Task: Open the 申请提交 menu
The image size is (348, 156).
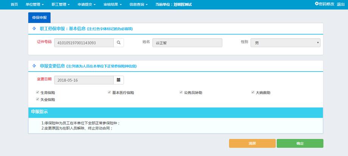Action: click(x=87, y=5)
